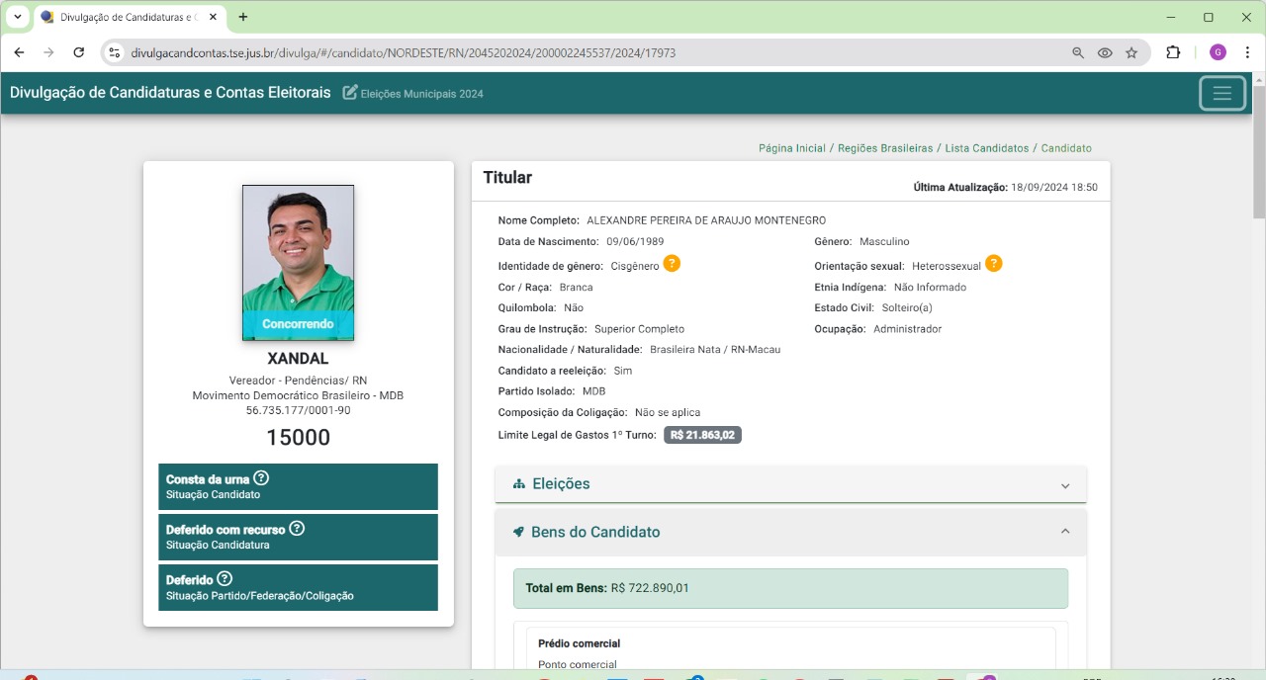
Task: Click the Concorrendo status label on photo
Action: 298,324
